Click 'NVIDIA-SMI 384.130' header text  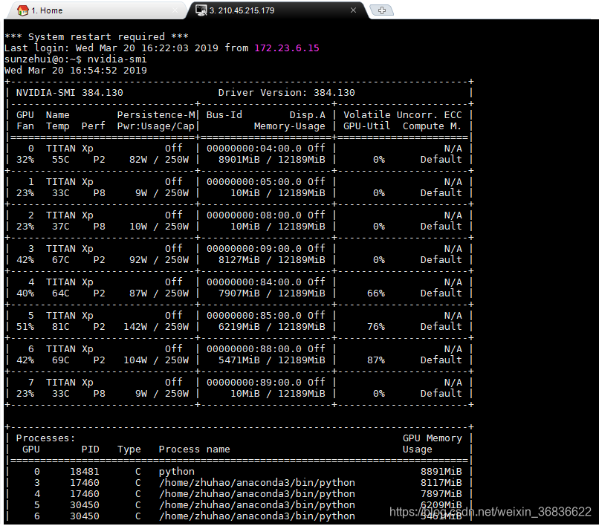tap(70, 93)
